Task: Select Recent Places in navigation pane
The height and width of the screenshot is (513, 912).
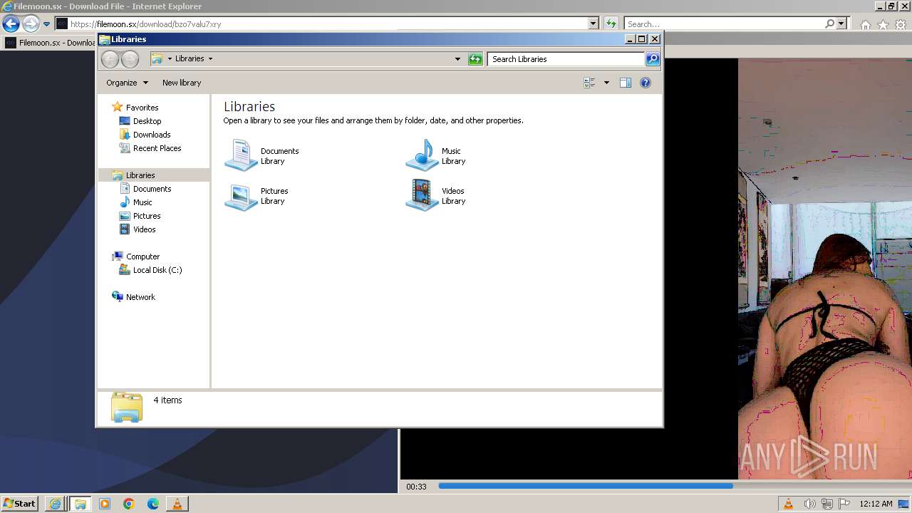Action: 157,148
